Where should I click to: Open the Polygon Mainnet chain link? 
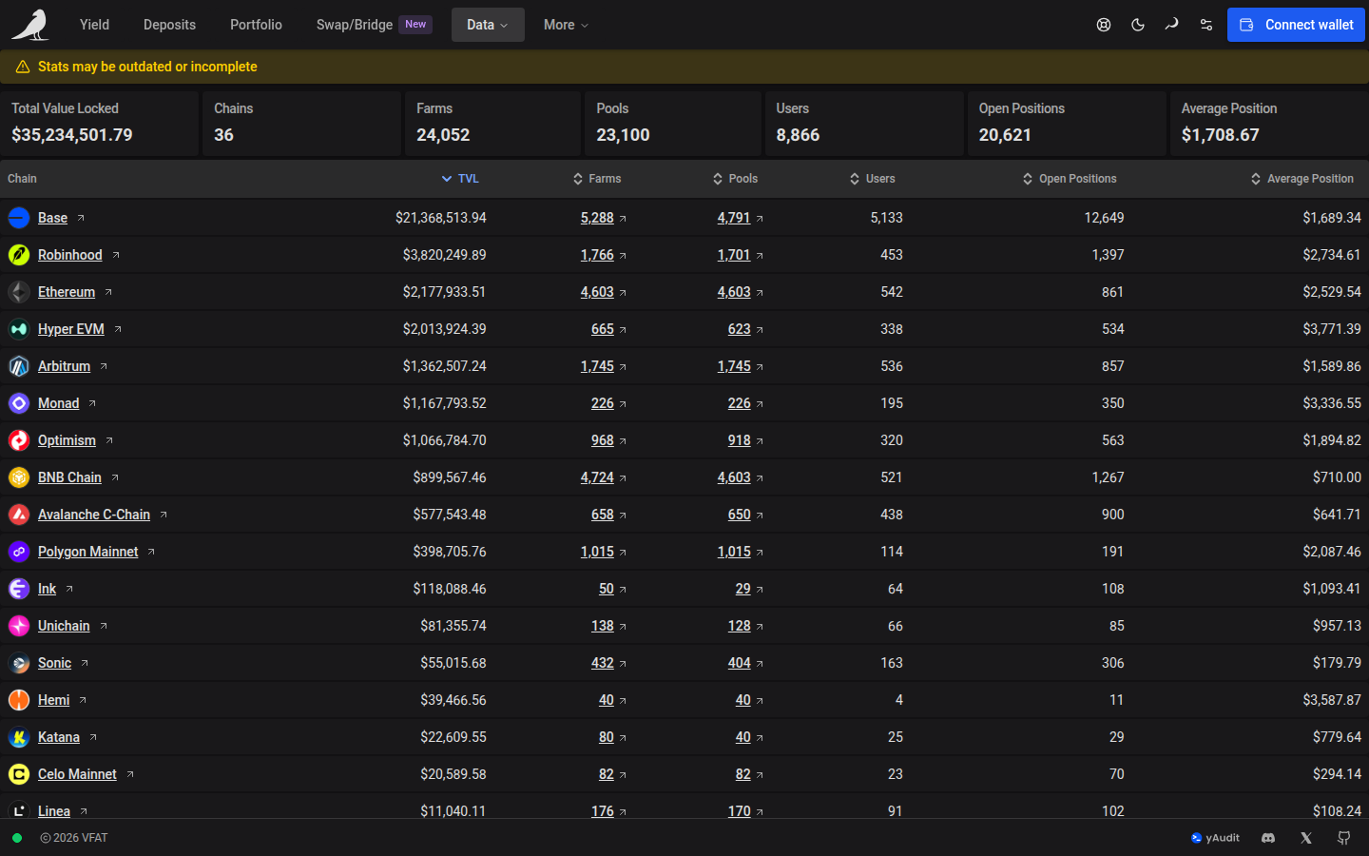click(88, 552)
